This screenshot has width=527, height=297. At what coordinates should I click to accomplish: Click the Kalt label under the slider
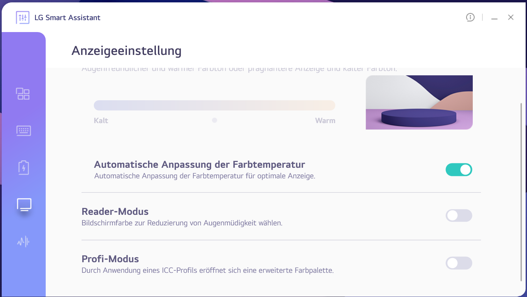pyautogui.click(x=101, y=121)
